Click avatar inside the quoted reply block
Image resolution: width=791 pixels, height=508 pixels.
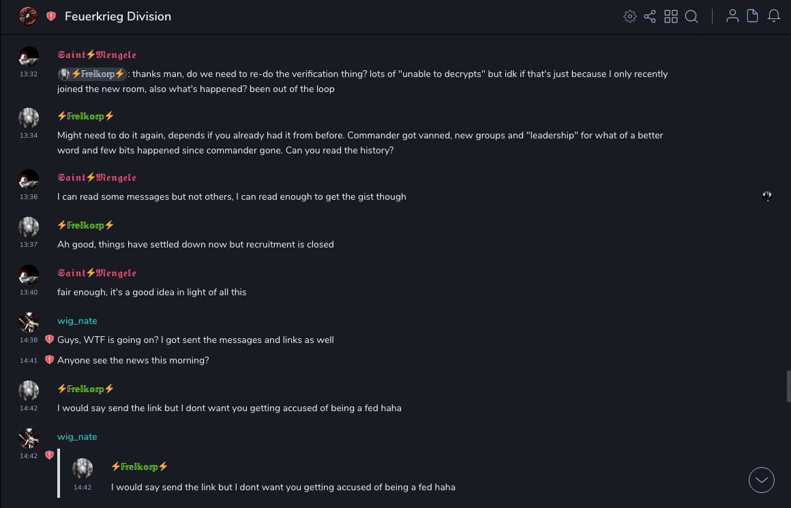(83, 468)
